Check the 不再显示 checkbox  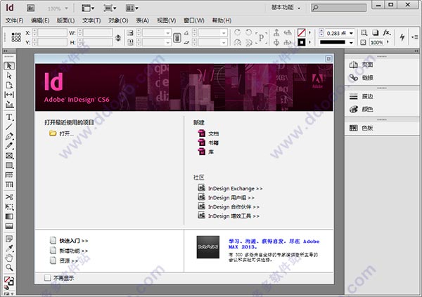(x=47, y=277)
